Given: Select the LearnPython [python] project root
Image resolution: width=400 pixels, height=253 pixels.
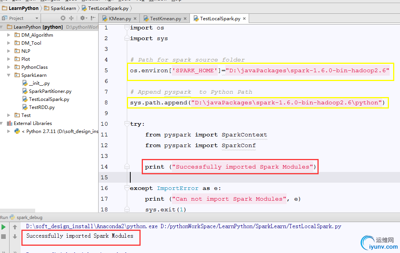Looking at the screenshot, I should click(x=49, y=27).
